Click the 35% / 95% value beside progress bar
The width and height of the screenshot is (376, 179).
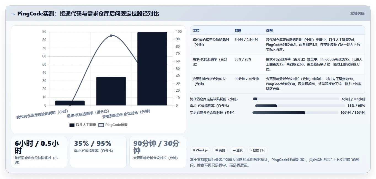coord(356,106)
